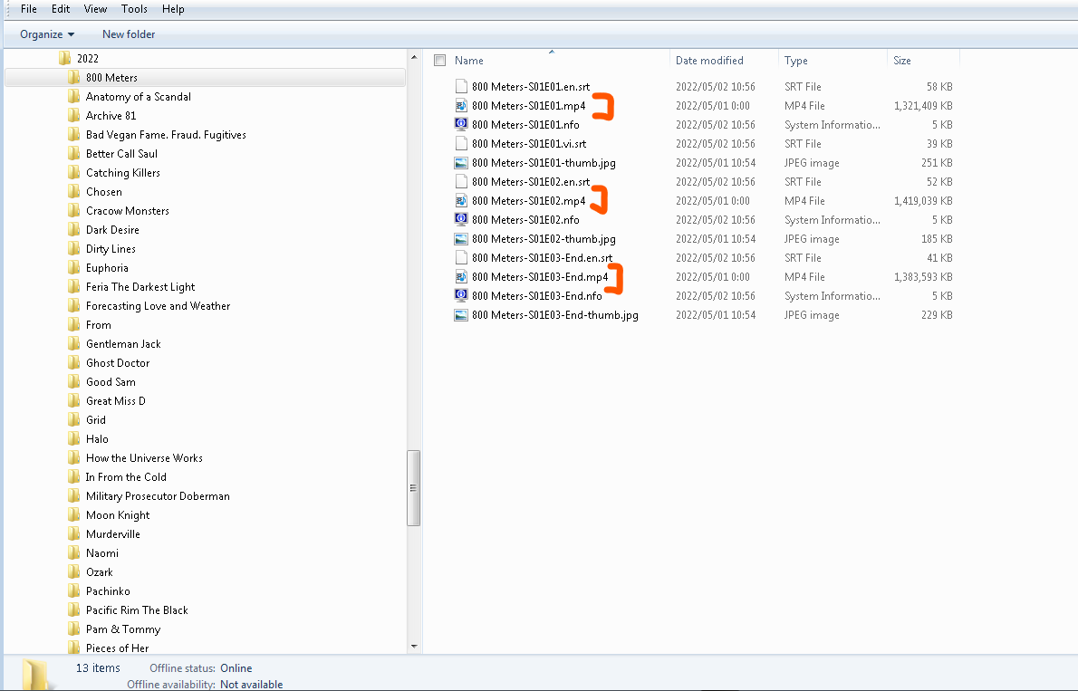Click the Pam & Tommy folder icon
The image size is (1078, 691).
click(74, 629)
